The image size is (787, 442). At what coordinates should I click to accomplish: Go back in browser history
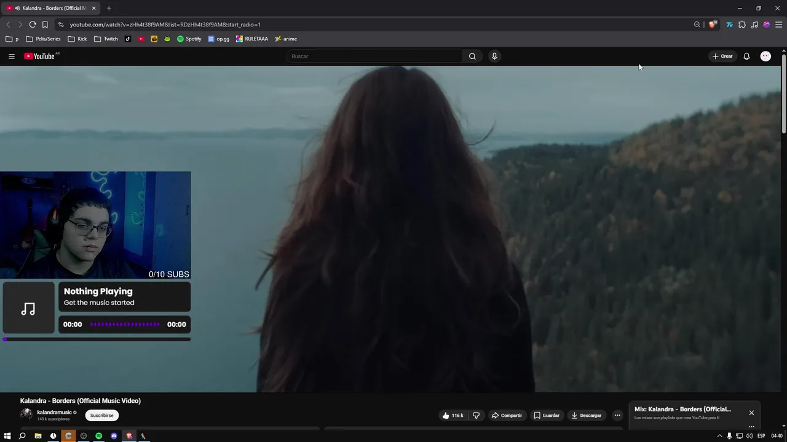point(8,25)
